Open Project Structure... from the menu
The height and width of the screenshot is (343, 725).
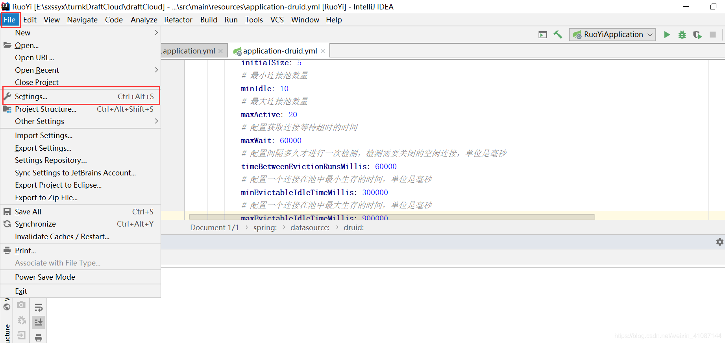[80, 109]
